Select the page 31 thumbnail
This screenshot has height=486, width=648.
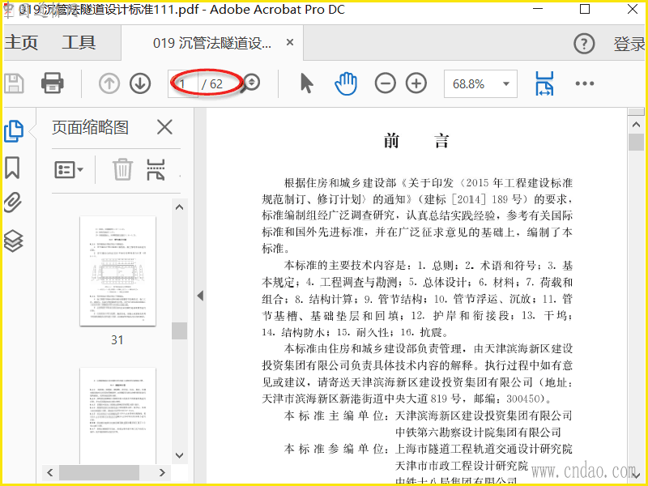[117, 271]
